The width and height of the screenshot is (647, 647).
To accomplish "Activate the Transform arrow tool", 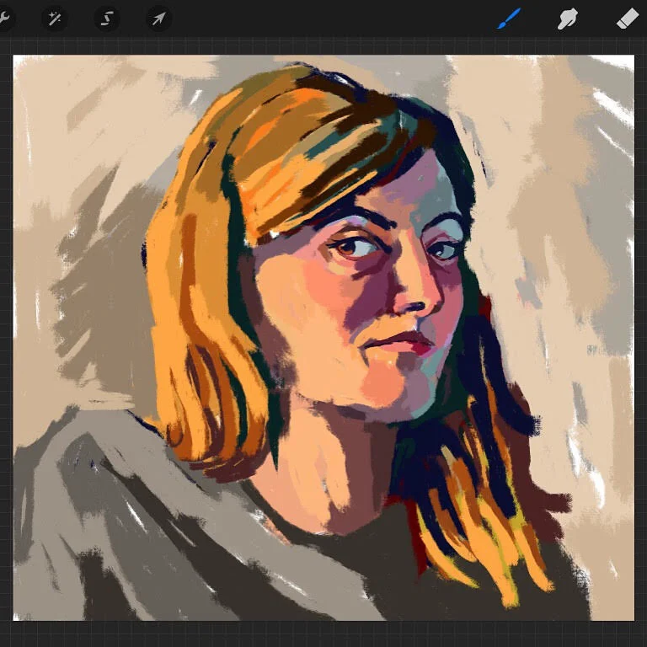I will 159,19.
